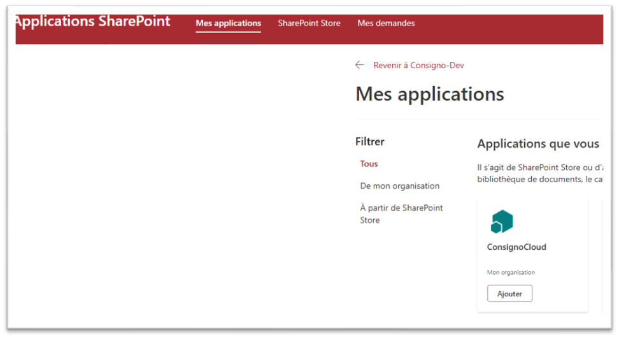Image resolution: width=619 pixels, height=339 pixels.
Task: Follow the Revenir à Consigno-Dev link
Action: (418, 65)
